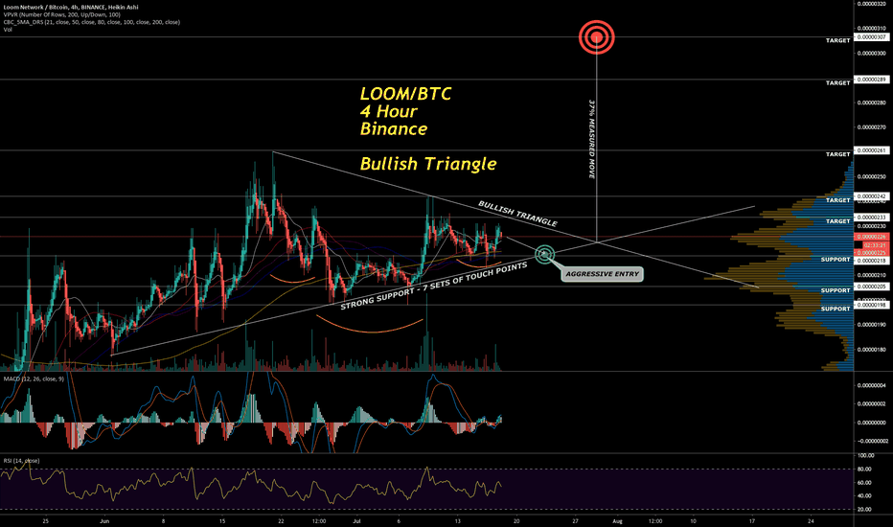The image size is (893, 527).
Task: Click the Vol indicator legend
Action: coord(8,30)
